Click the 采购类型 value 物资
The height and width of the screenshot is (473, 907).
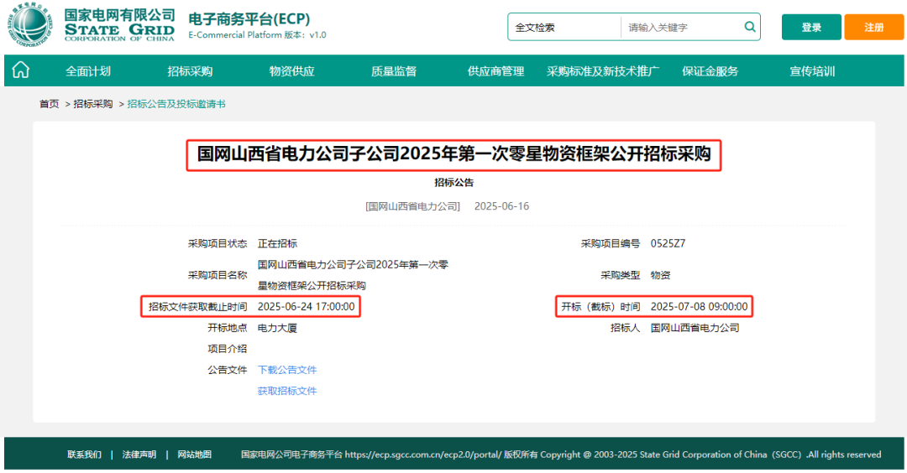[660, 275]
